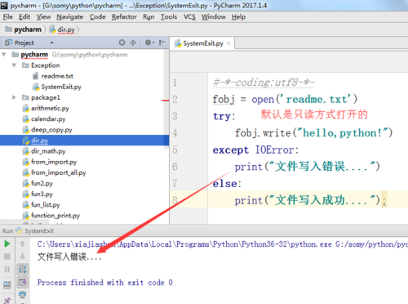Image resolution: width=408 pixels, height=304 pixels.
Task: Open the Project panel gear settings
Action: 149,42
